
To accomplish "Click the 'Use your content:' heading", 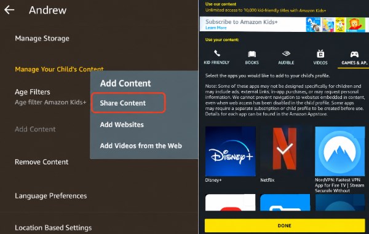I will click(222, 40).
